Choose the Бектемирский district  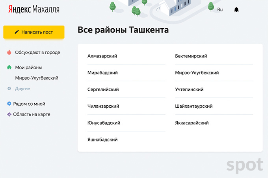coord(191,56)
